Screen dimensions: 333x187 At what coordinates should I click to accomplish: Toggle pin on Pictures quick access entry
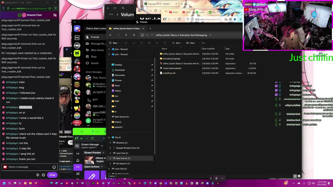click(x=152, y=80)
